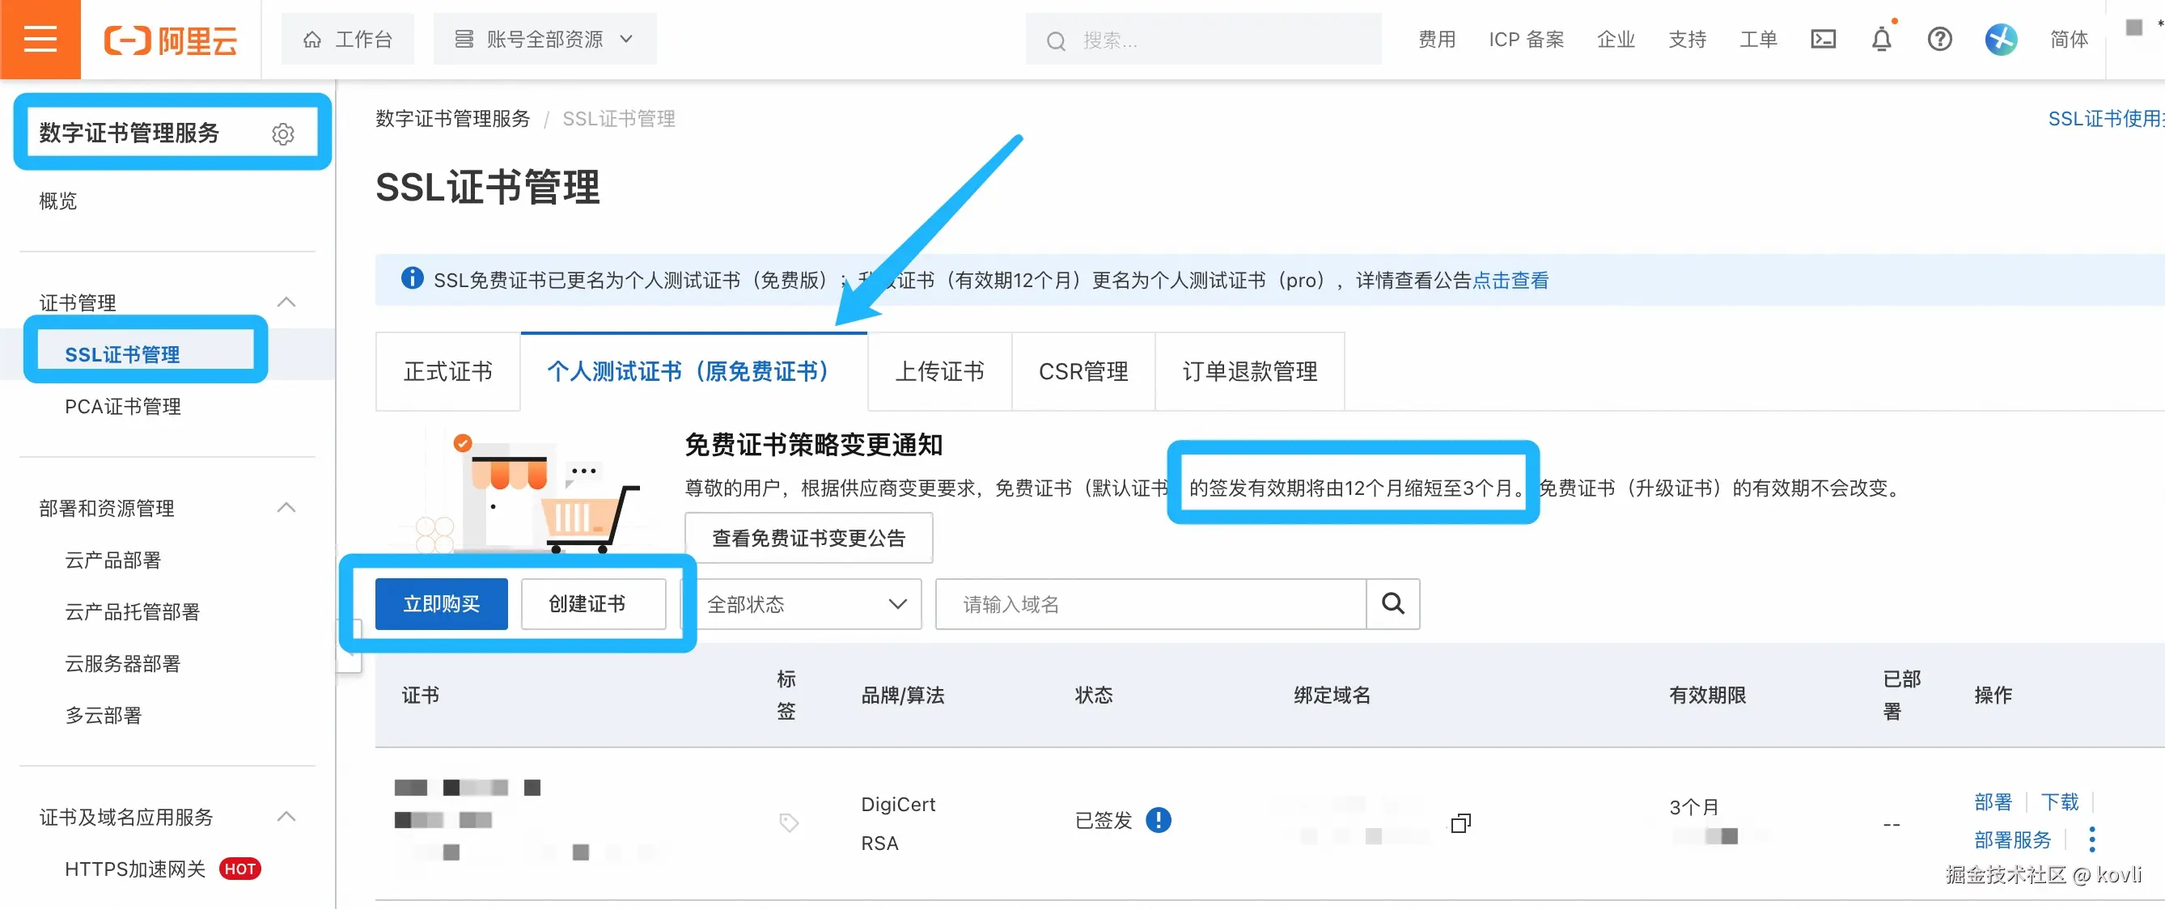2165x909 pixels.
Task: Open the Cloud Shell terminal icon
Action: [1822, 40]
